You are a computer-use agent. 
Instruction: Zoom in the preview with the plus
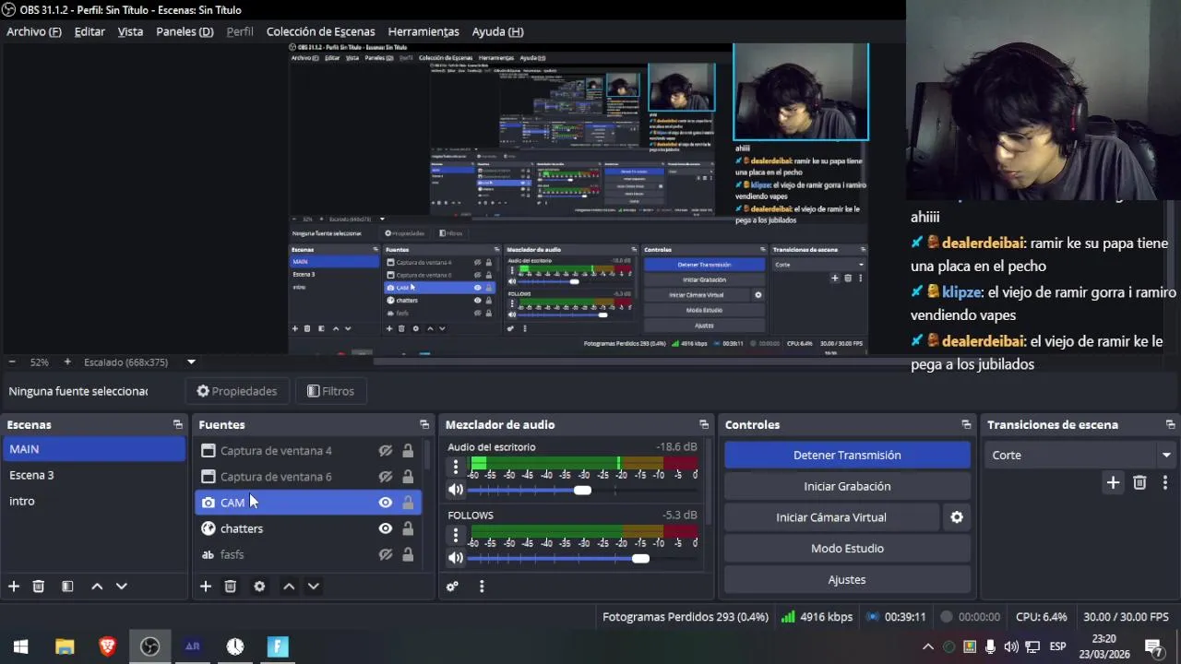point(67,362)
